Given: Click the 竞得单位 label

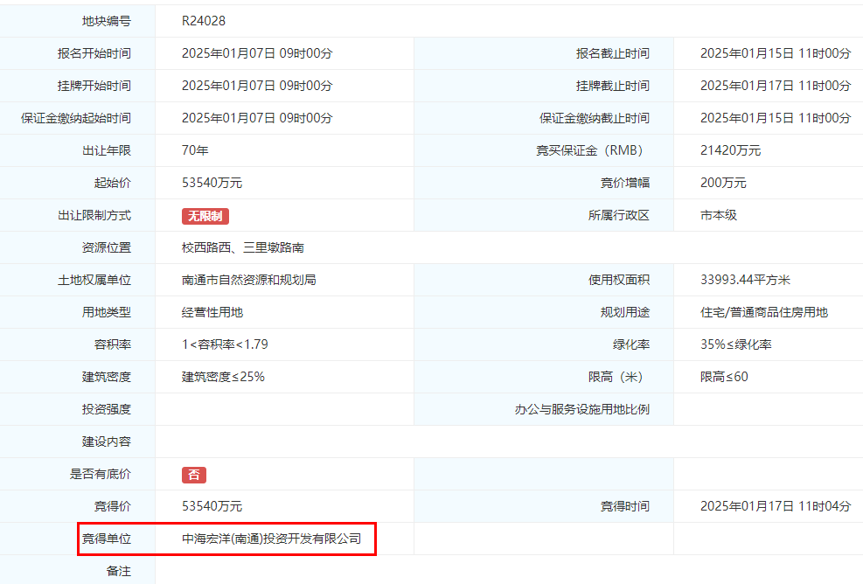Looking at the screenshot, I should coord(106,539).
